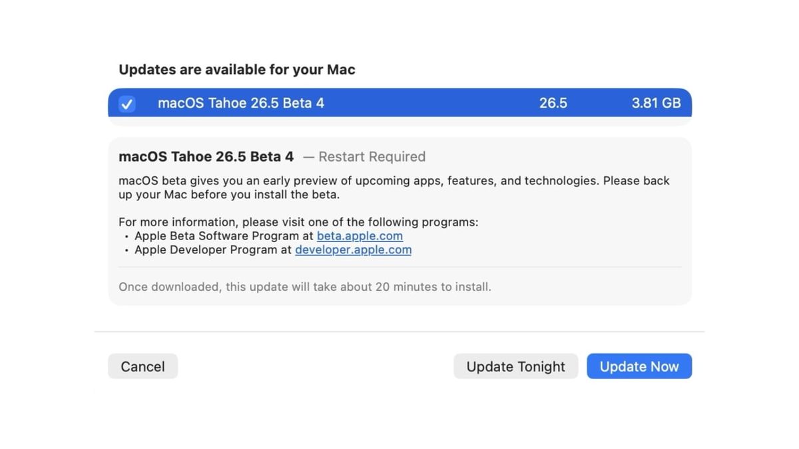Click the 'Restart Required' label
Screen dimensions: 799x449
tap(372, 157)
